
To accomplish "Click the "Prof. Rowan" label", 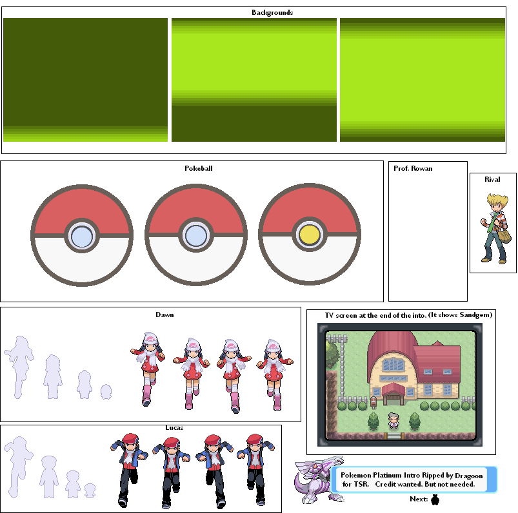I will click(413, 169).
